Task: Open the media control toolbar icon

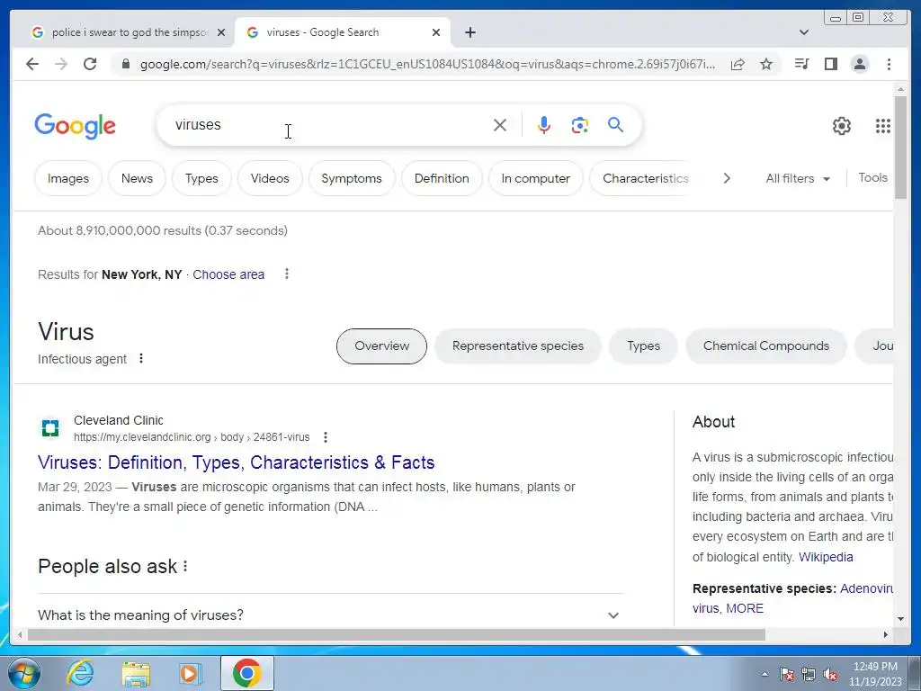Action: point(801,64)
